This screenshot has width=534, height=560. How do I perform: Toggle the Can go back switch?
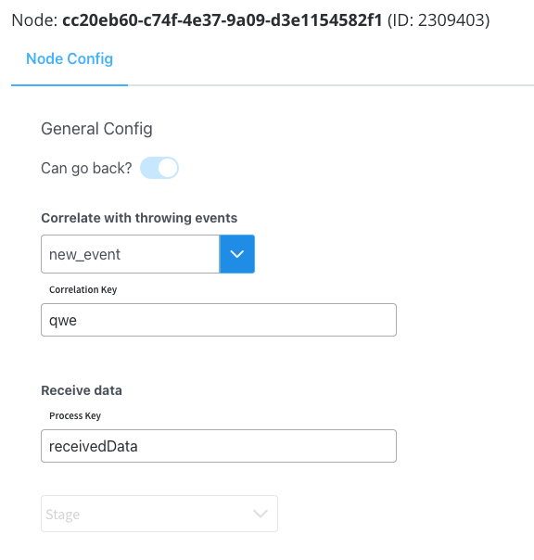[159, 168]
